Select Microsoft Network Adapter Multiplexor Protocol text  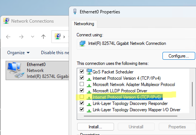(134, 85)
